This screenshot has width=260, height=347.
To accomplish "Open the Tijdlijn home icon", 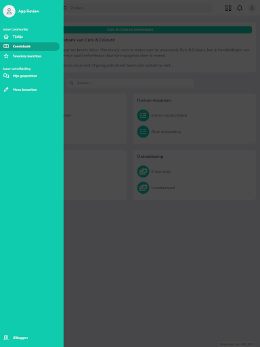I will click(6, 37).
